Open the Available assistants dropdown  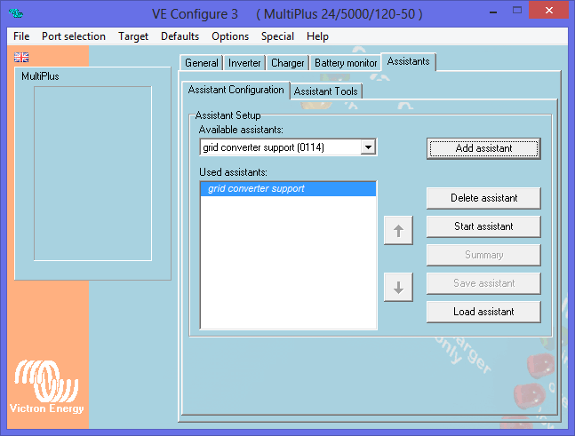coord(368,147)
